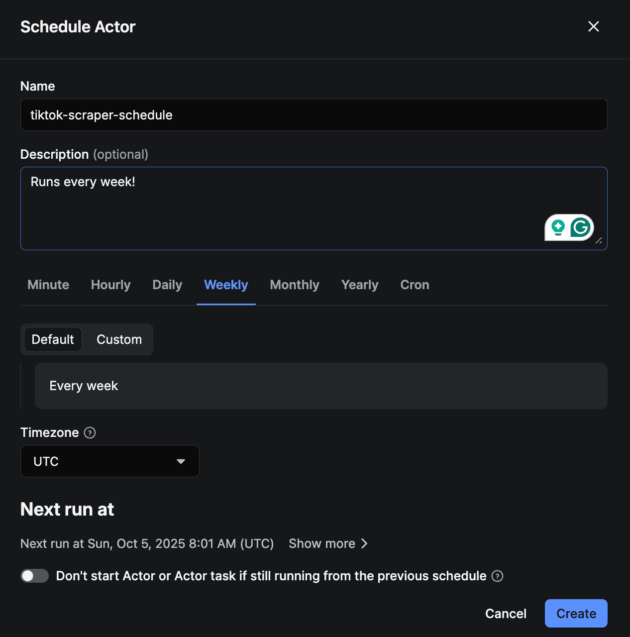Open Grammarly writing suggestions lightbulb icon

click(x=558, y=227)
